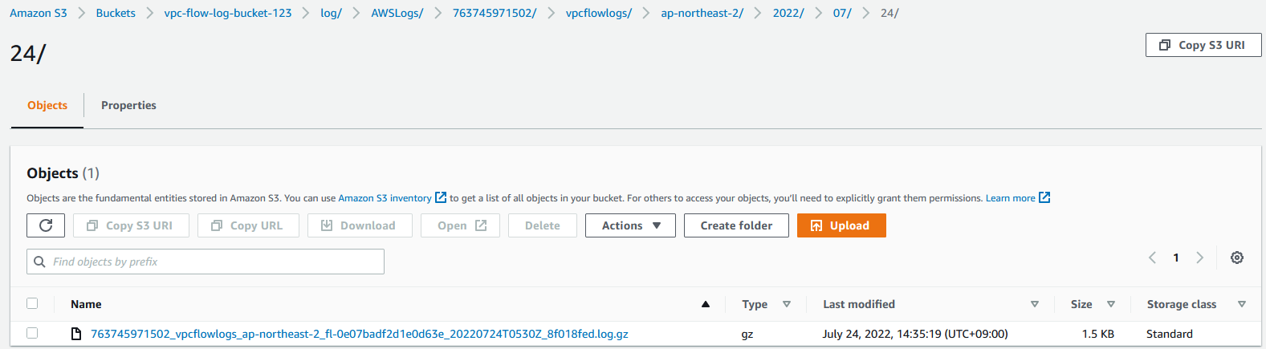Switch to the Objects tab
This screenshot has height=349, width=1266.
pos(47,105)
